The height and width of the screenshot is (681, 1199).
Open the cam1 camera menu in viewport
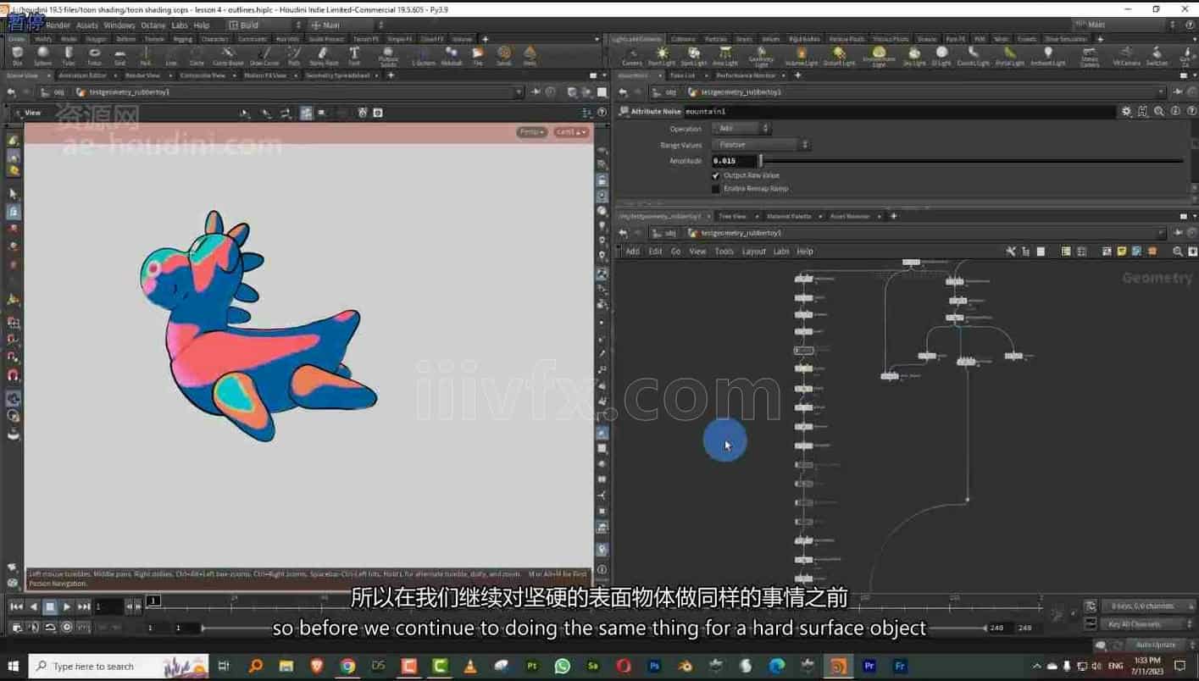pyautogui.click(x=571, y=132)
